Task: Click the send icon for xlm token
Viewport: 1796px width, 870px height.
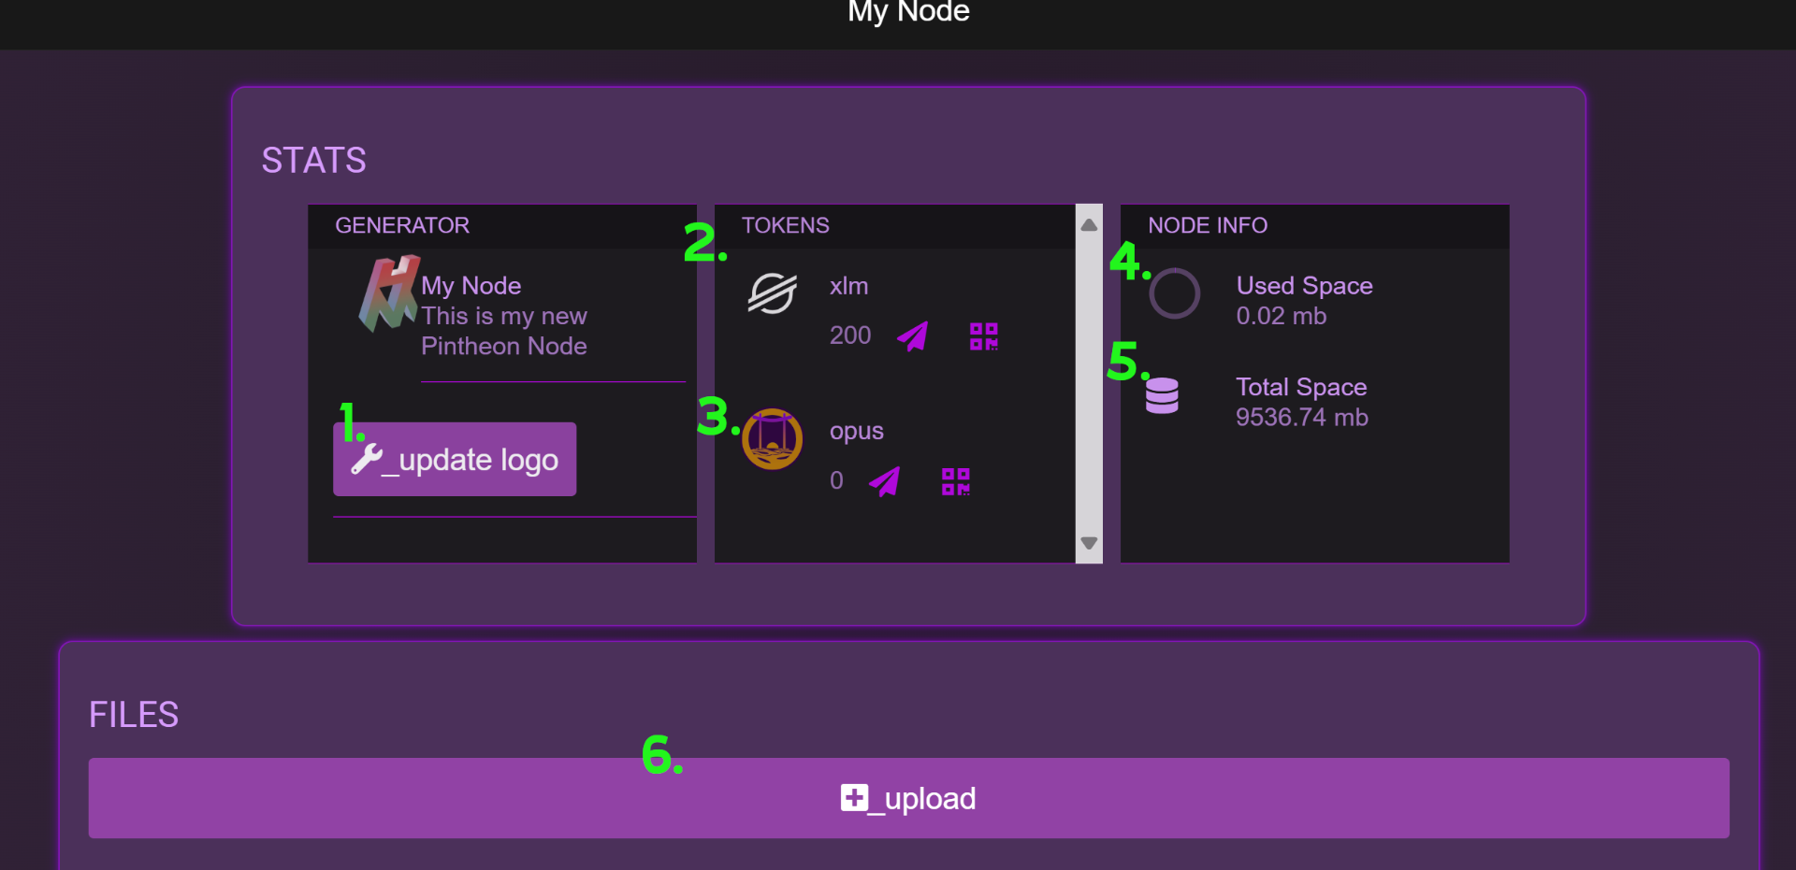Action: click(912, 335)
